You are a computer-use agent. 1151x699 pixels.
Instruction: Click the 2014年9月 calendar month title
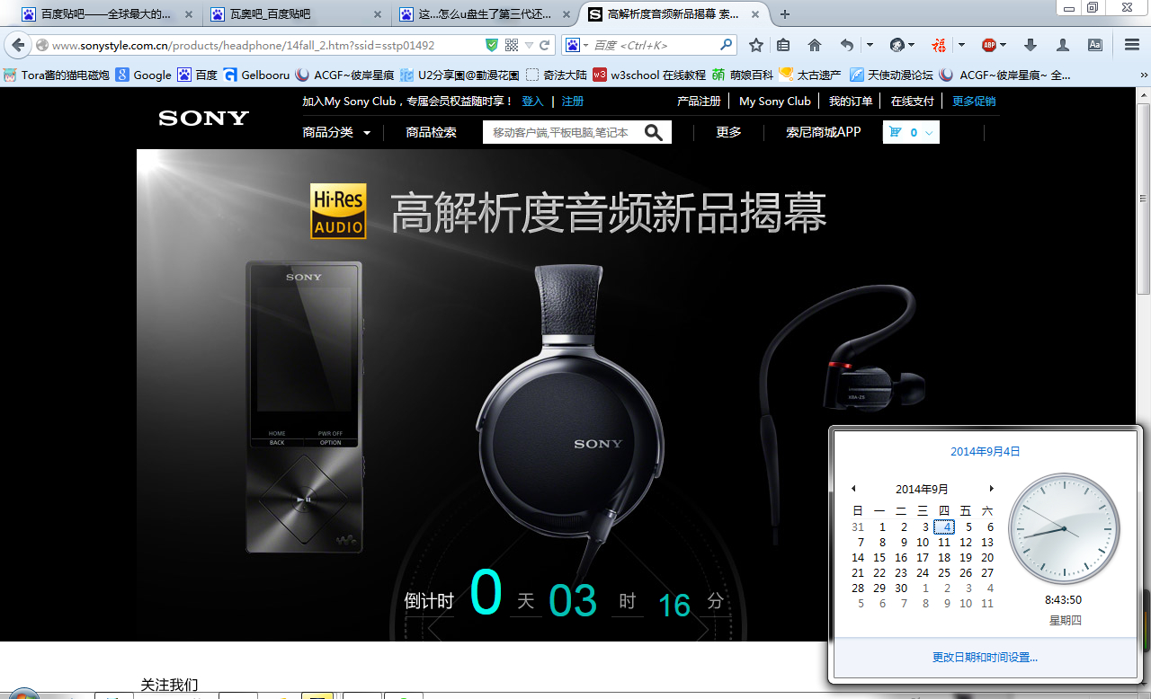click(x=922, y=489)
